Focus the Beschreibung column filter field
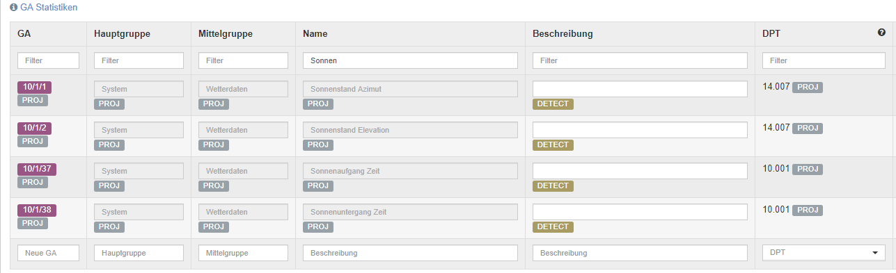 640,60
